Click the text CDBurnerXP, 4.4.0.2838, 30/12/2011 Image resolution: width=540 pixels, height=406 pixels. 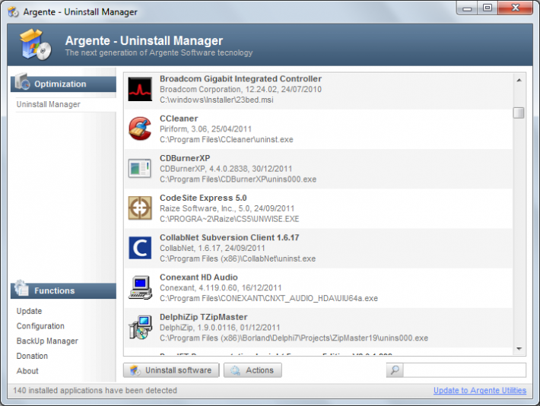226,169
